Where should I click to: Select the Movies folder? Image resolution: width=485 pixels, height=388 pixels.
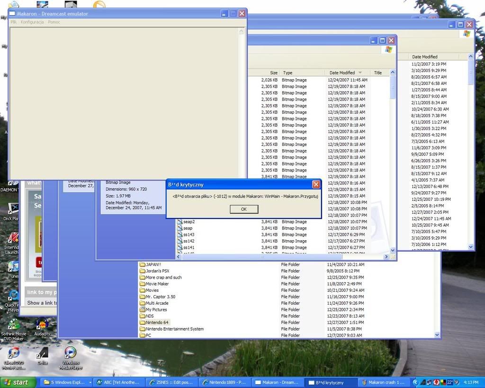(x=149, y=290)
